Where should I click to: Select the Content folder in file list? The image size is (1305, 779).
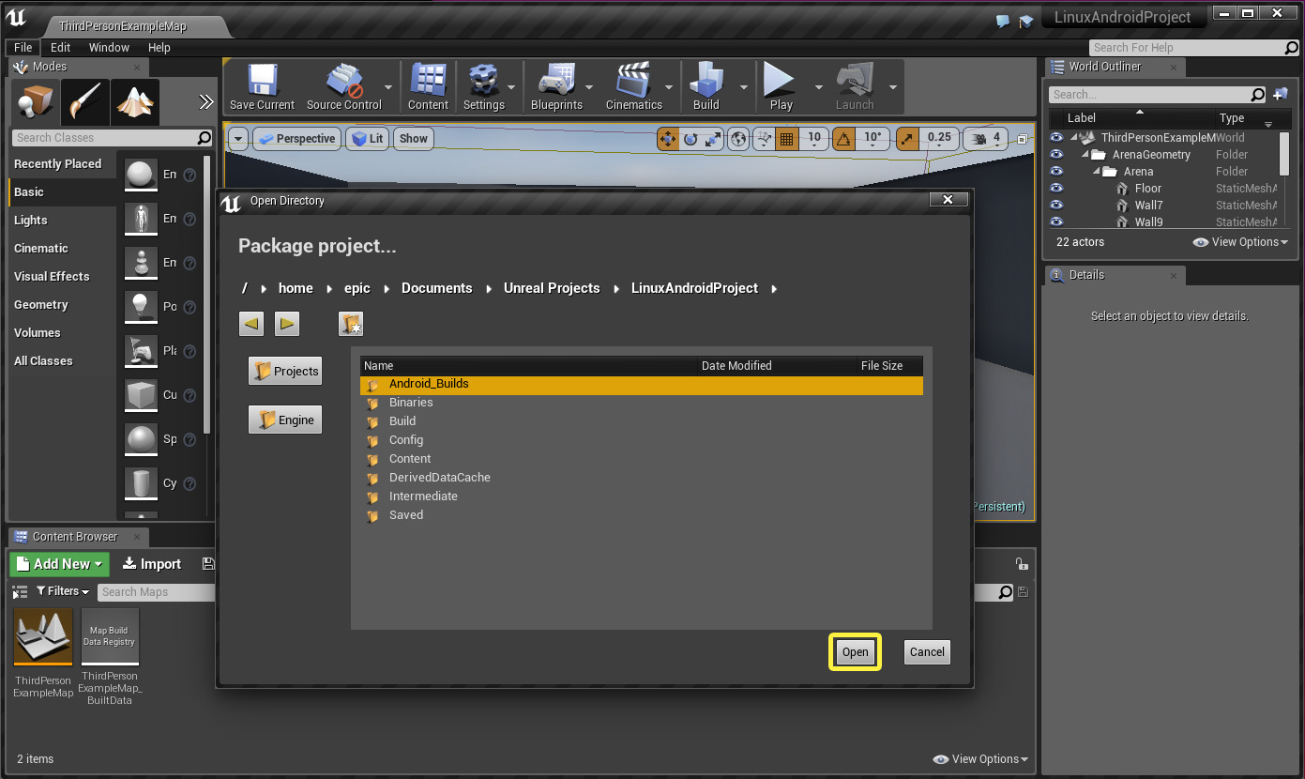click(x=410, y=459)
